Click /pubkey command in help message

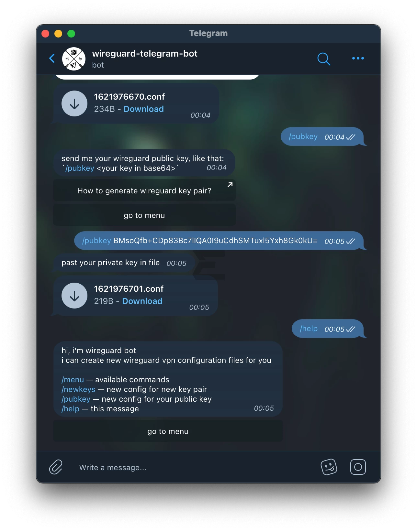click(76, 399)
